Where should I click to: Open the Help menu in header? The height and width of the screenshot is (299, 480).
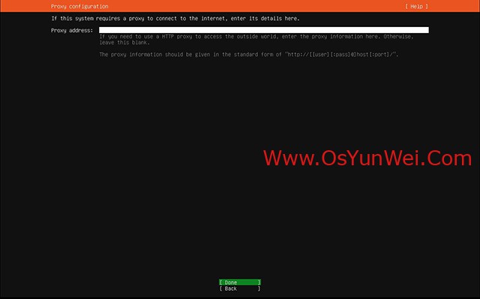click(416, 7)
